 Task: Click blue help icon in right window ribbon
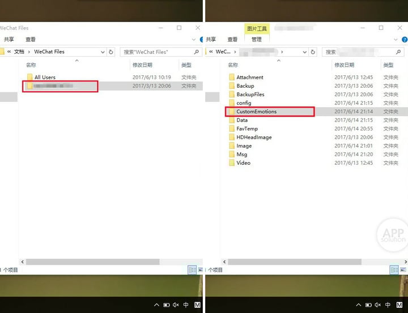pyautogui.click(x=405, y=40)
